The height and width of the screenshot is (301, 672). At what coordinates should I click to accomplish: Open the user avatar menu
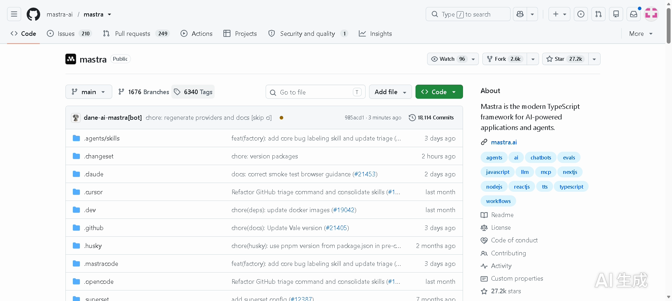[651, 14]
